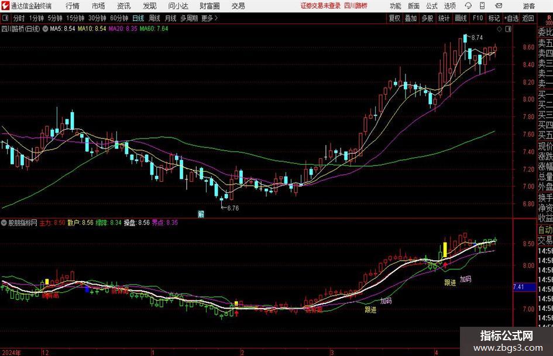The height and width of the screenshot is (356, 553).
Task: Switch to 月线 monthly period
Action: (x=171, y=18)
